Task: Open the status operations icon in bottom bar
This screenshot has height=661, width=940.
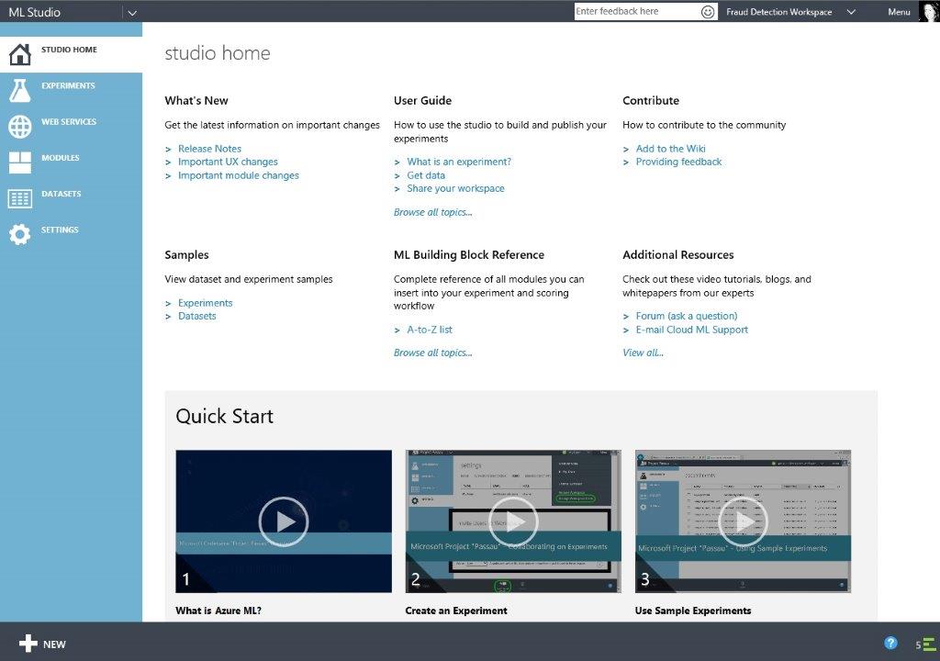Action: pyautogui.click(x=926, y=644)
